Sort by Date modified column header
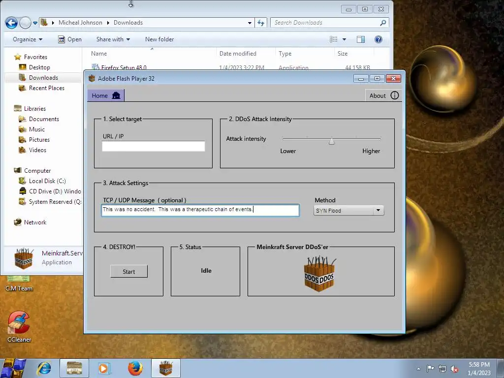Viewport: 504px width, 378px height. 238,54
